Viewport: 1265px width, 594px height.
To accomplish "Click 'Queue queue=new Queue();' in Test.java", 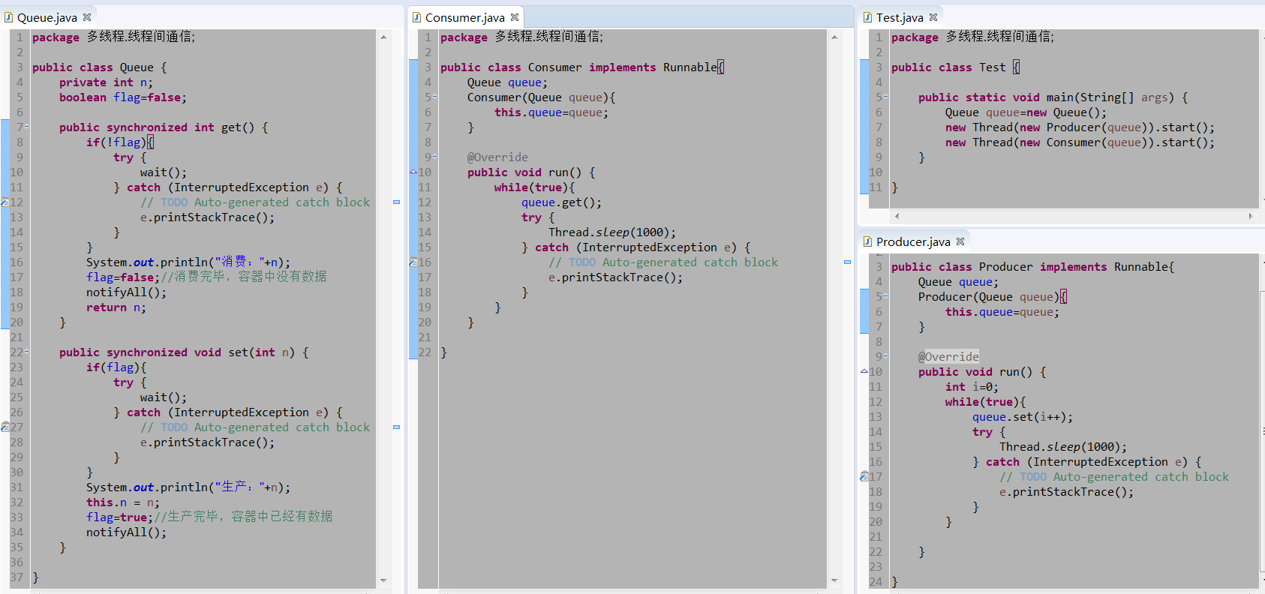I will pos(1026,112).
